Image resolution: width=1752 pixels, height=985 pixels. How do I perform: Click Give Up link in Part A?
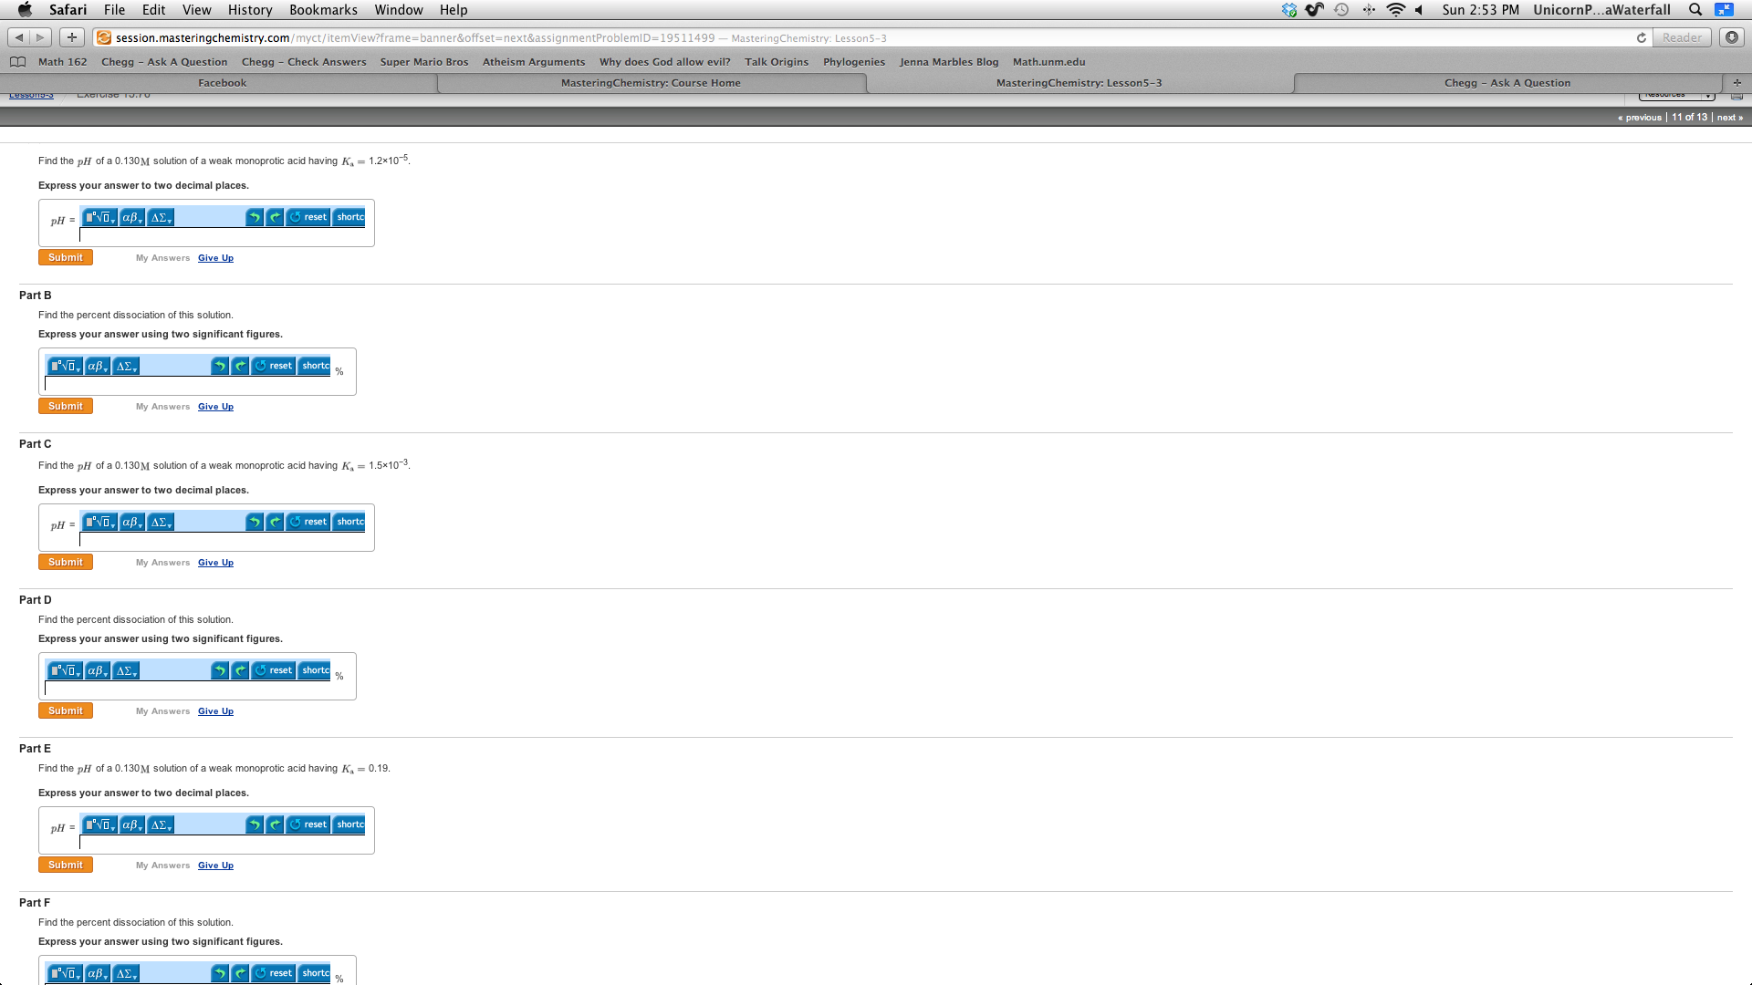pyautogui.click(x=214, y=257)
